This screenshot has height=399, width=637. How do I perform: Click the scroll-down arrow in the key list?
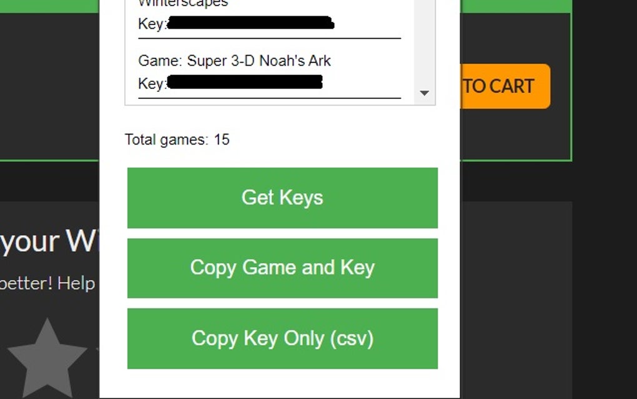click(425, 93)
